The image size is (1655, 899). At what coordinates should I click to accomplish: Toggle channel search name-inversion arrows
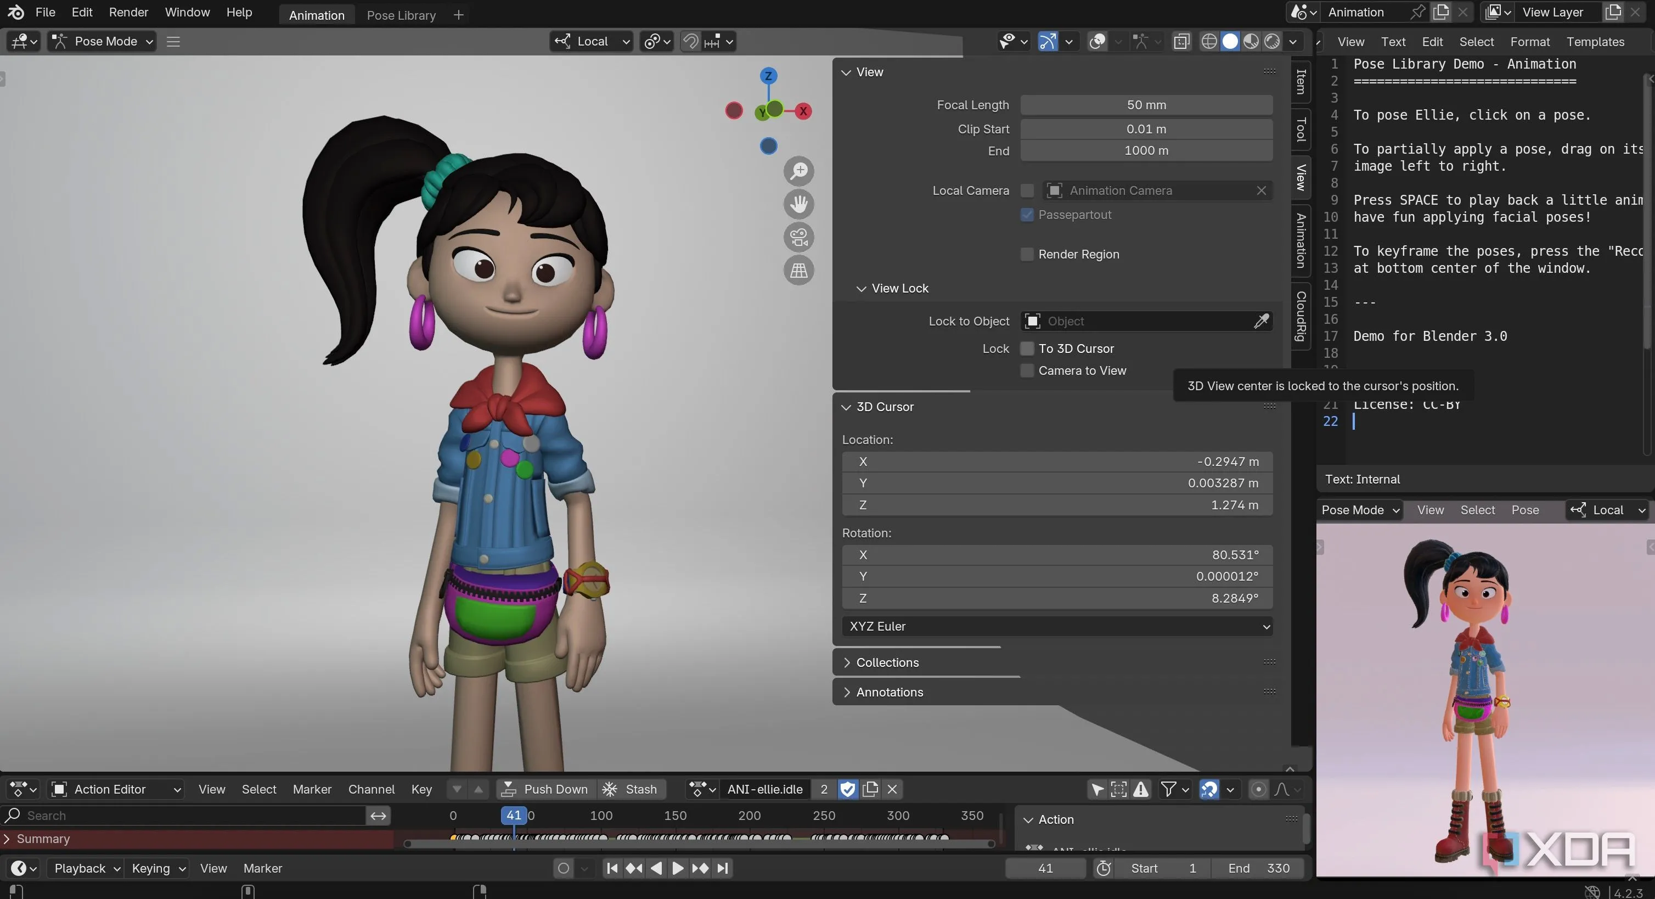point(379,816)
